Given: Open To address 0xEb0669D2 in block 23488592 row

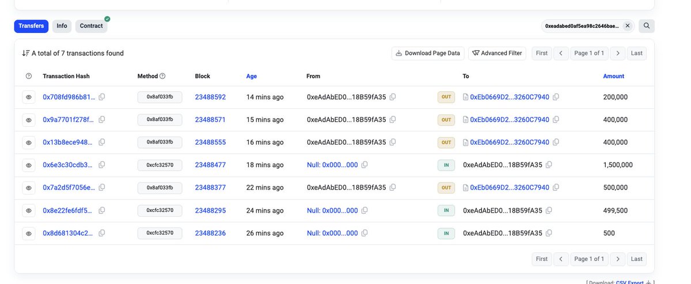Looking at the screenshot, I should pos(510,97).
